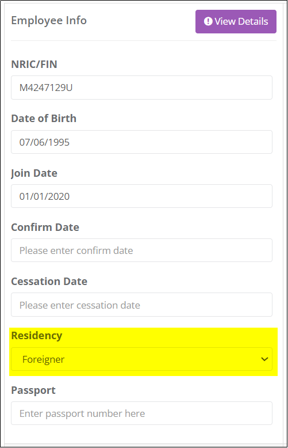Open the Residency dropdown showing Foreigner
This screenshot has height=448, width=288.
pos(141,359)
